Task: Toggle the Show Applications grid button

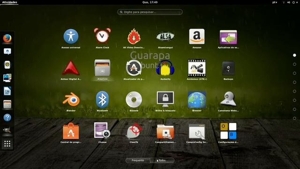Action: [7, 144]
